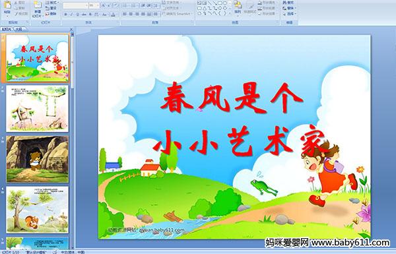Open the font size dropdown
The image size is (396, 254).
[94, 5]
